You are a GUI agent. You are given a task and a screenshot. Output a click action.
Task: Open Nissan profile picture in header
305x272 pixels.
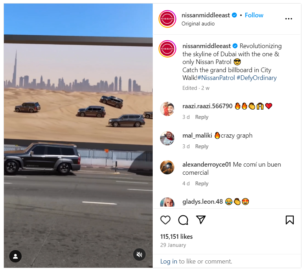[x=167, y=19]
